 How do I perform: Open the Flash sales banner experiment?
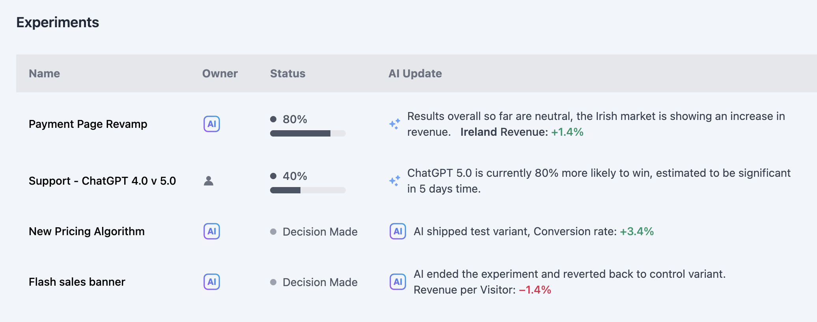[77, 282]
